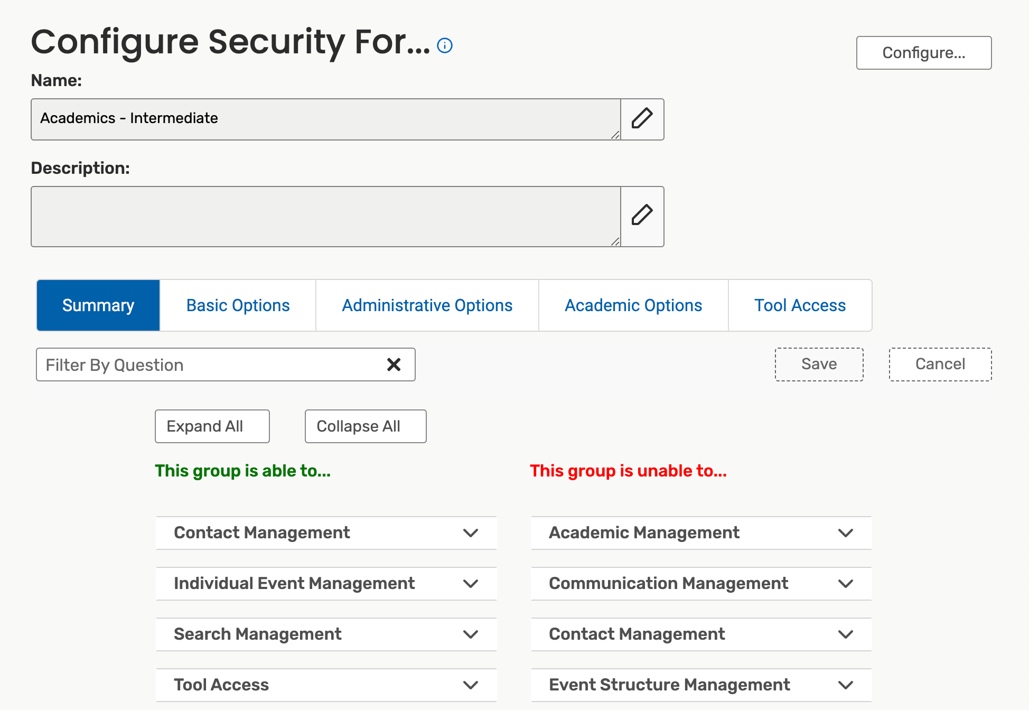The width and height of the screenshot is (1029, 710).
Task: Expand Communication Management section
Action: [701, 584]
